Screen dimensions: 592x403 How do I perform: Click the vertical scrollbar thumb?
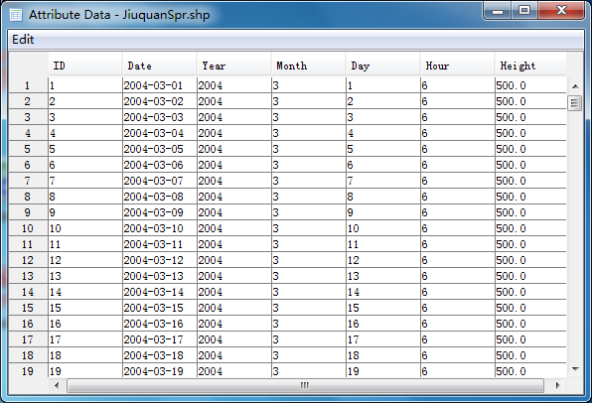pos(575,102)
